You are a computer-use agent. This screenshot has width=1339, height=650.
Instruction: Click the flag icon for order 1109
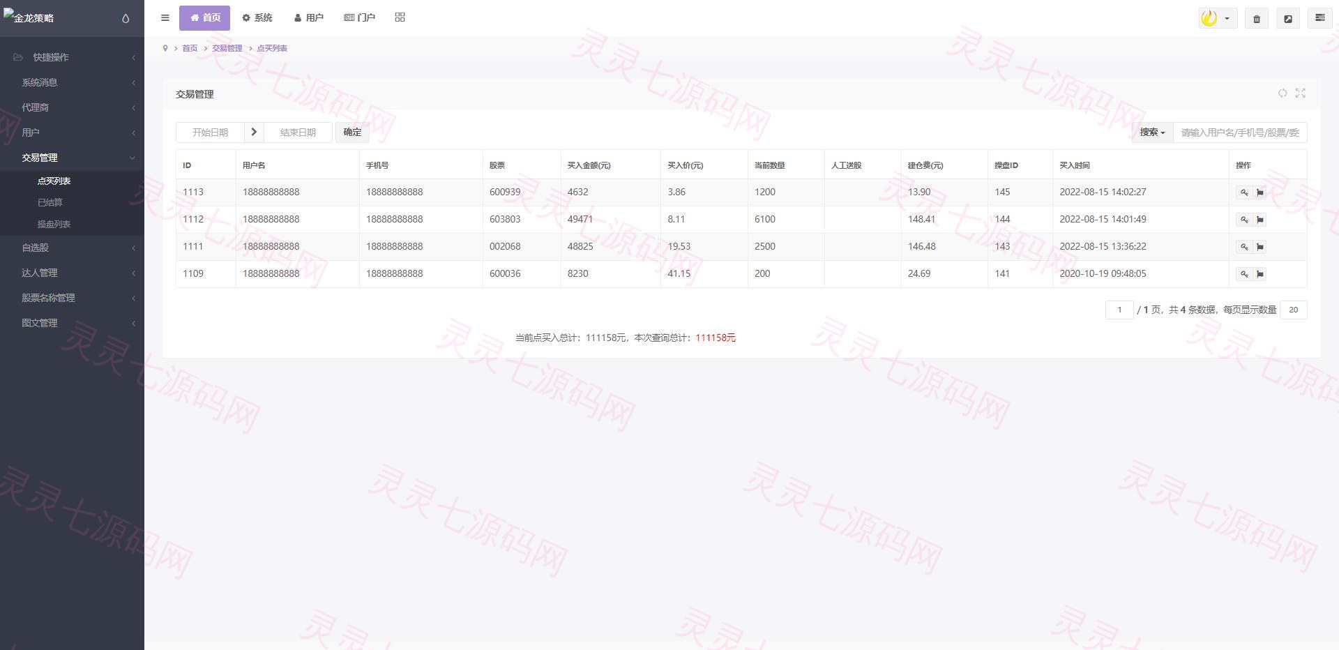click(x=1259, y=274)
